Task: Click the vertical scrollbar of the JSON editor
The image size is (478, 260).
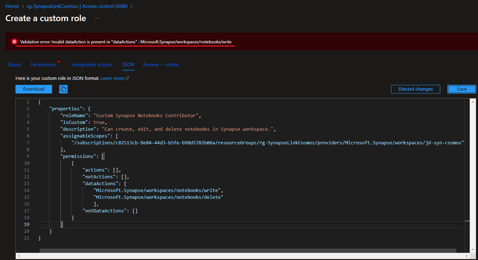Action: pyautogui.click(x=473, y=161)
